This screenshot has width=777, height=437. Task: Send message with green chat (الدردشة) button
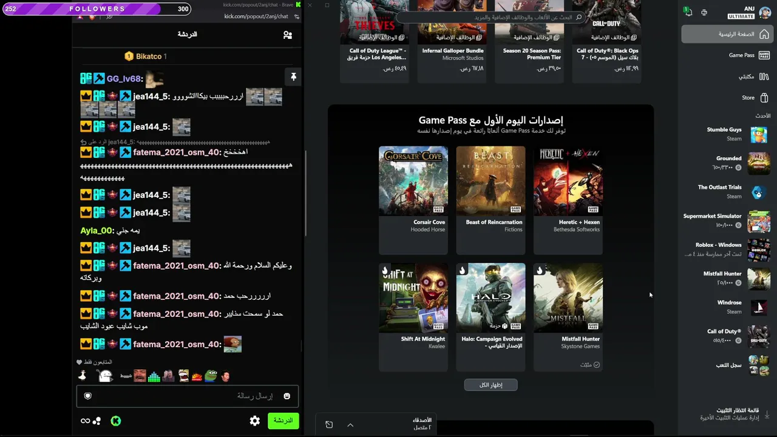(x=283, y=421)
